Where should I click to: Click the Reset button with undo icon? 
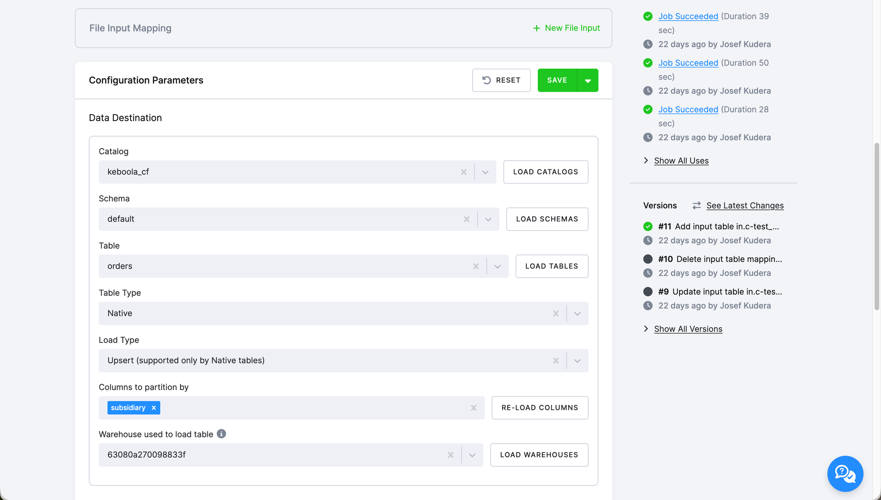click(501, 80)
